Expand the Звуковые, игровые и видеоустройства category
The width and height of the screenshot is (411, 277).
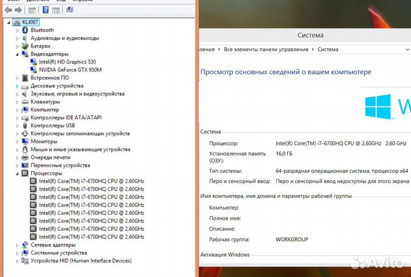click(x=17, y=94)
